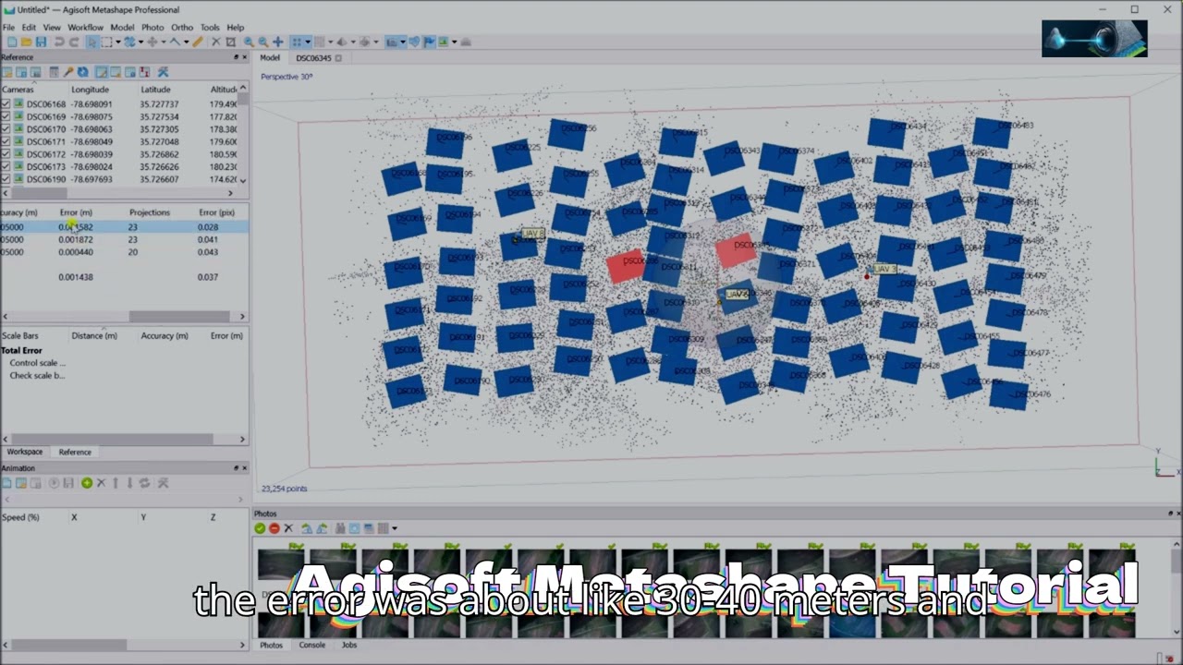Undo the last action in toolbar
This screenshot has width=1183, height=665.
(59, 42)
